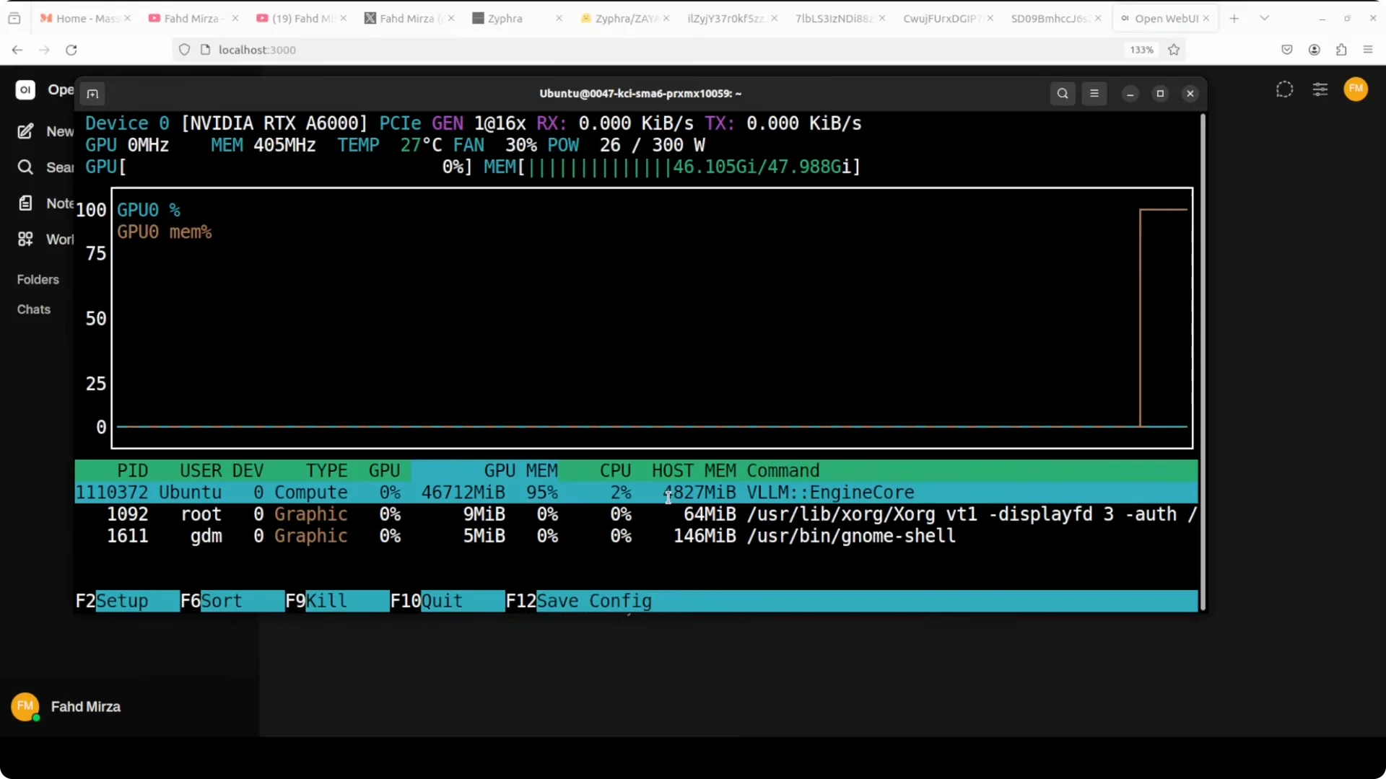The image size is (1386, 779).
Task: Click the HOST MEM column header
Action: pos(694,471)
